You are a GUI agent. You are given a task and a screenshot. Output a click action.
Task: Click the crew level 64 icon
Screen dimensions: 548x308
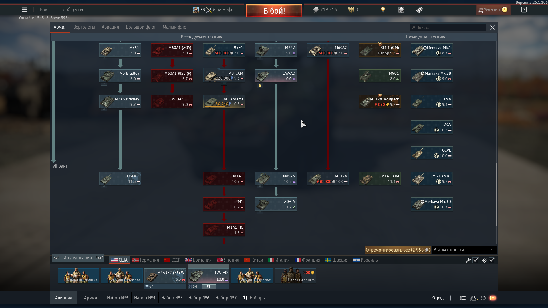(147, 286)
